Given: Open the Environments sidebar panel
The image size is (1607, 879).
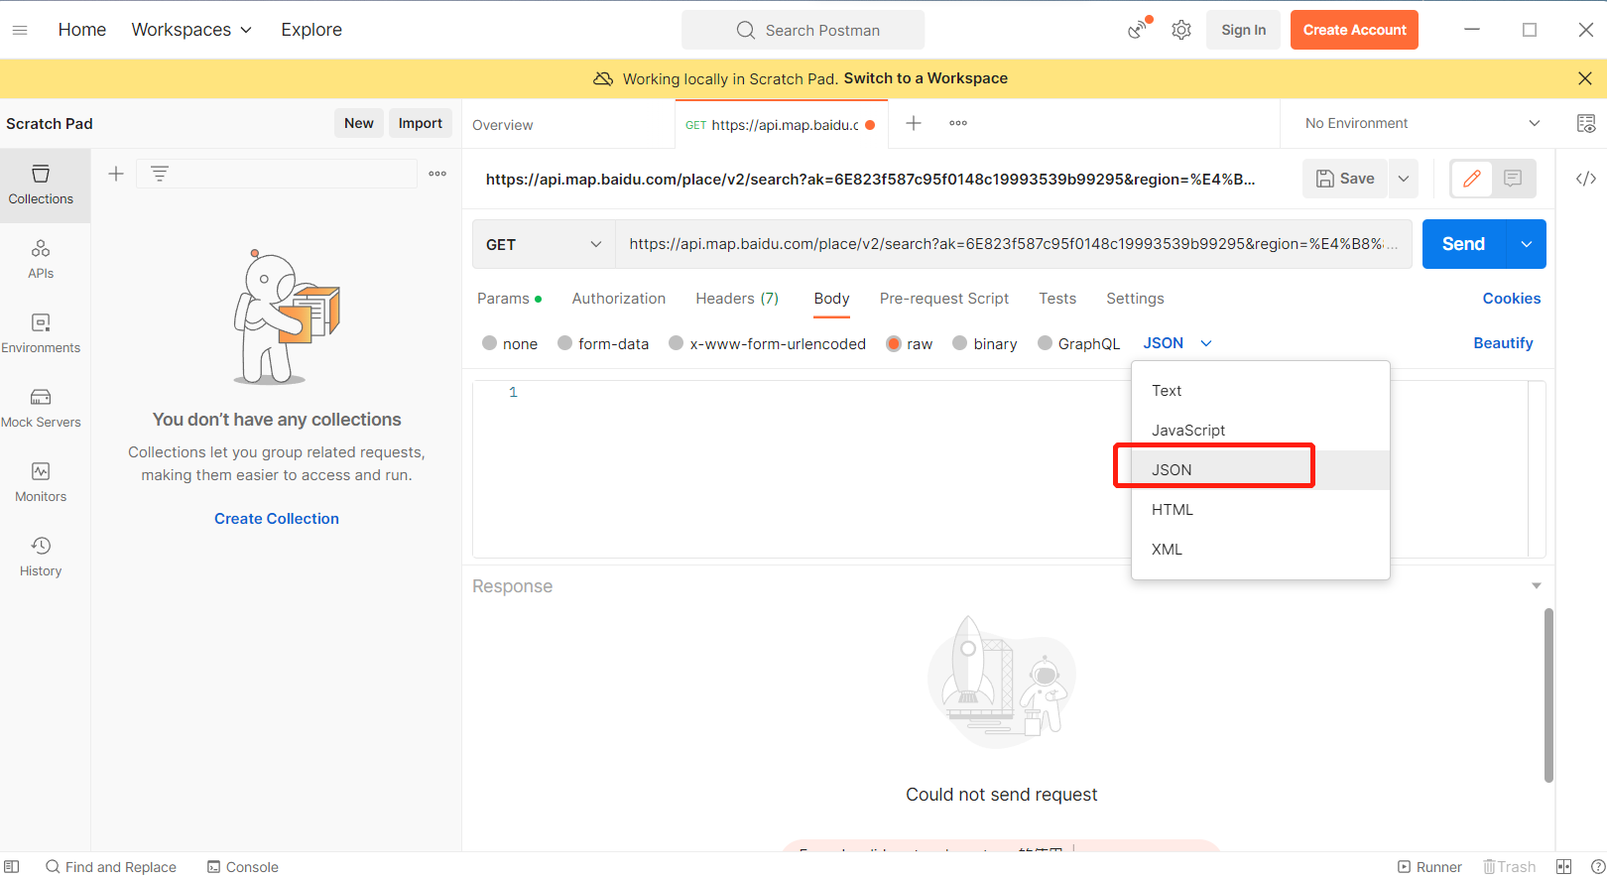Looking at the screenshot, I should 41,334.
